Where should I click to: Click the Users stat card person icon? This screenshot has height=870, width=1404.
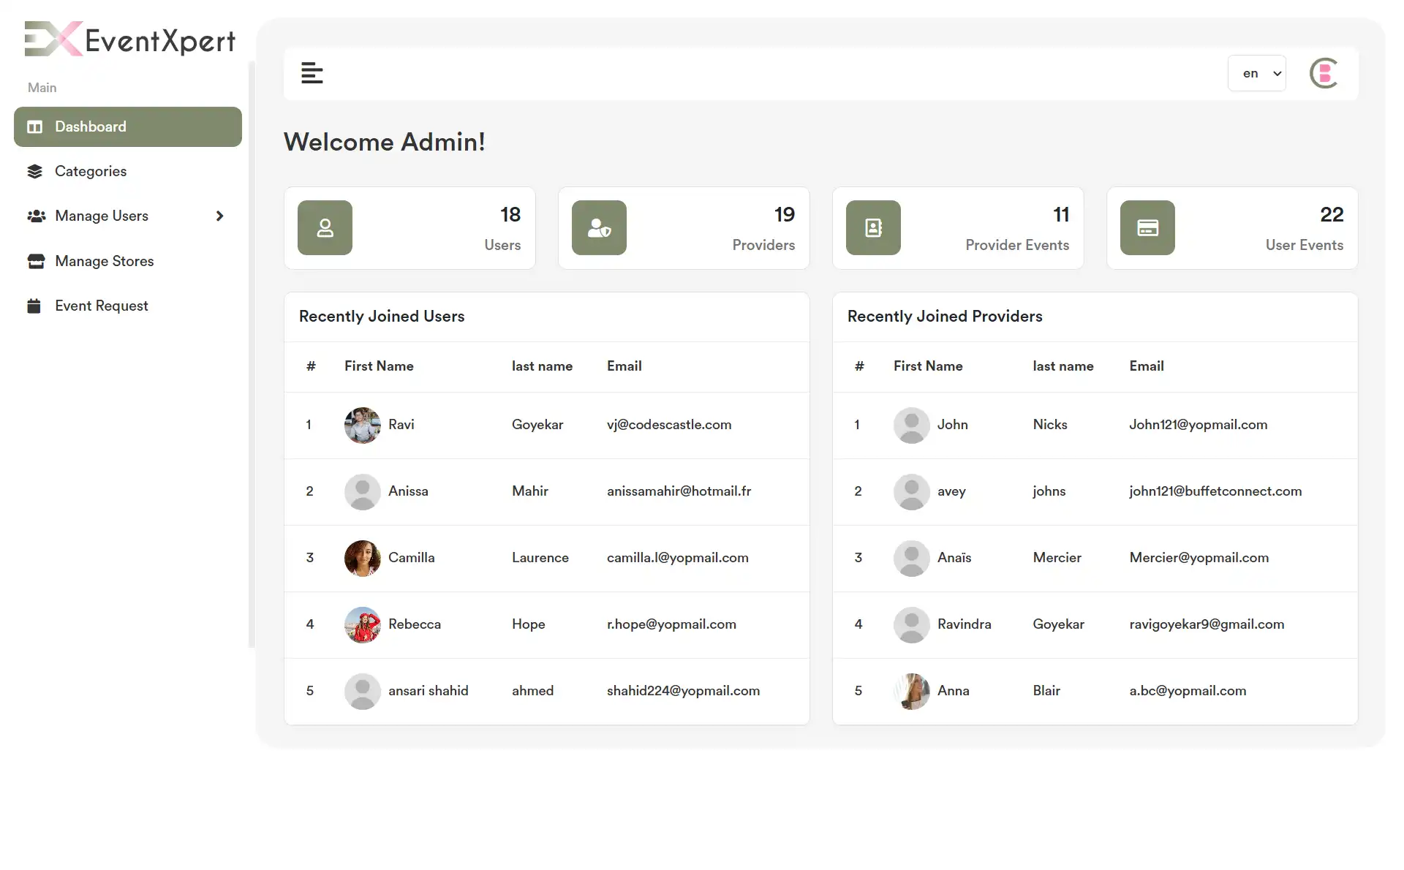click(325, 227)
